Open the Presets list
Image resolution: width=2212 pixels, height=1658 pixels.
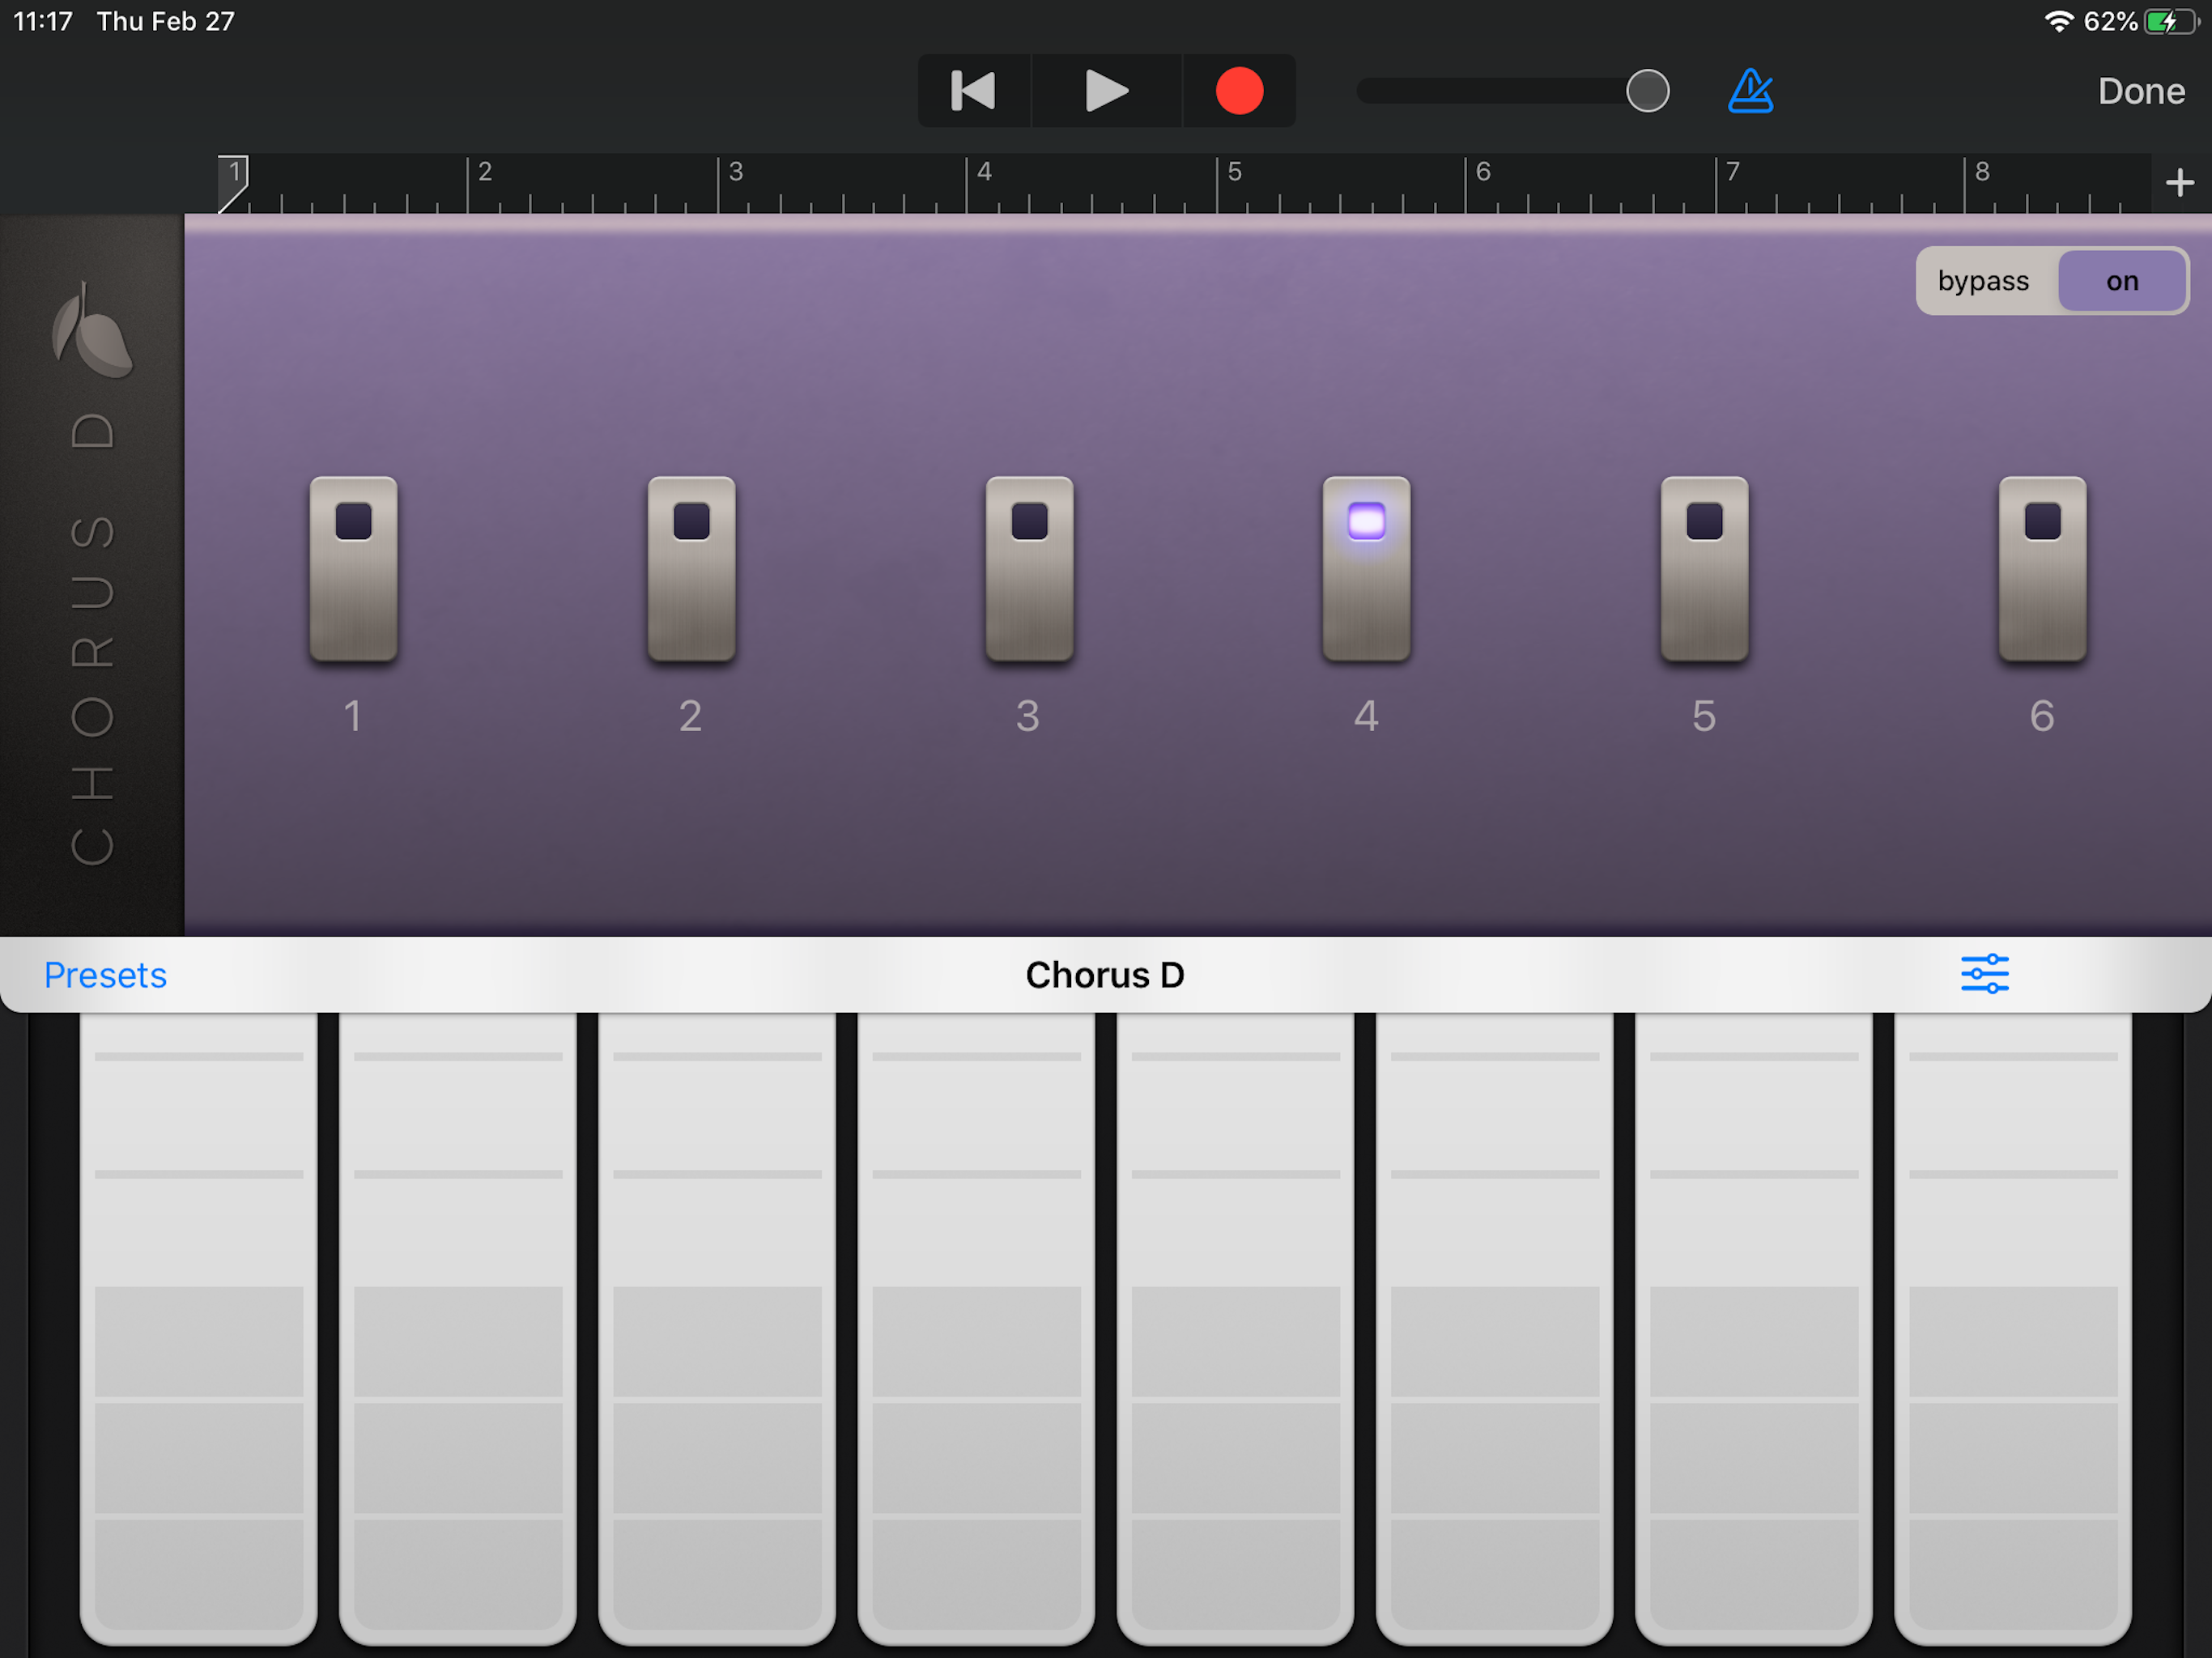[105, 975]
